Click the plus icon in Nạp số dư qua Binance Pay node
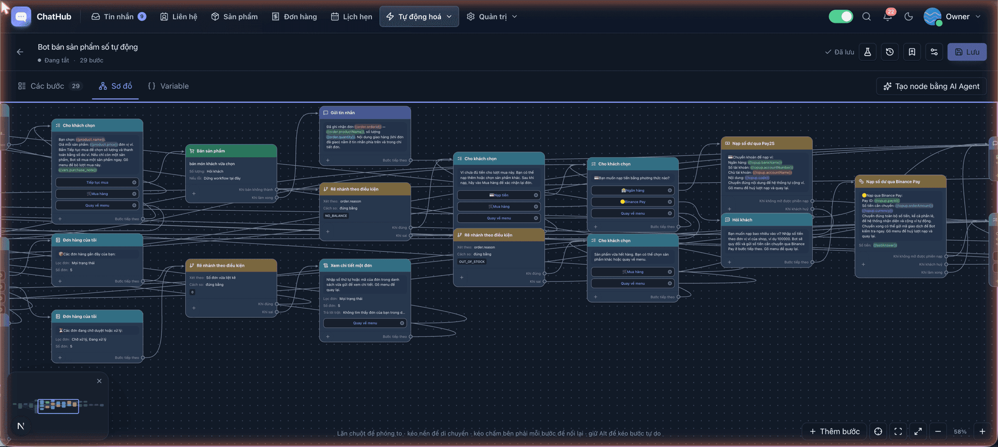The height and width of the screenshot is (447, 998). point(863,264)
